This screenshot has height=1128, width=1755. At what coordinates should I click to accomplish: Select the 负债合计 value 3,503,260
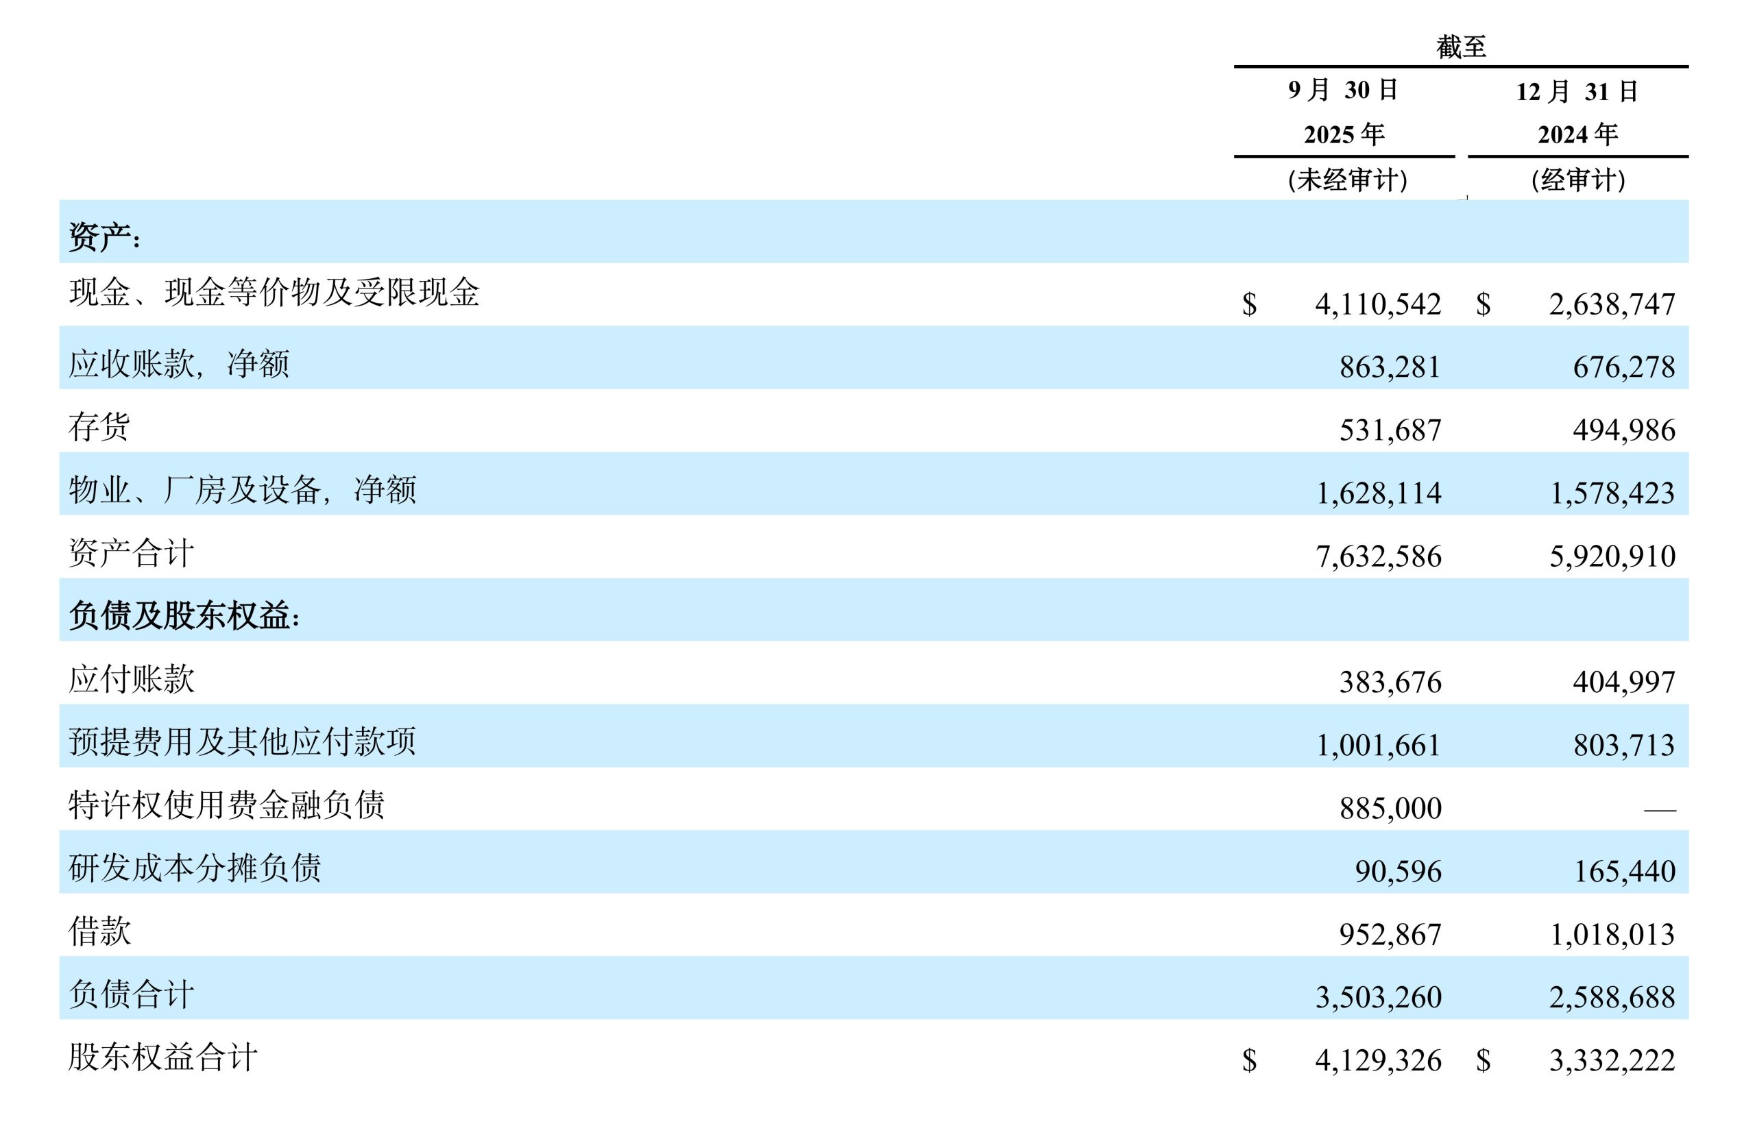point(1378,997)
